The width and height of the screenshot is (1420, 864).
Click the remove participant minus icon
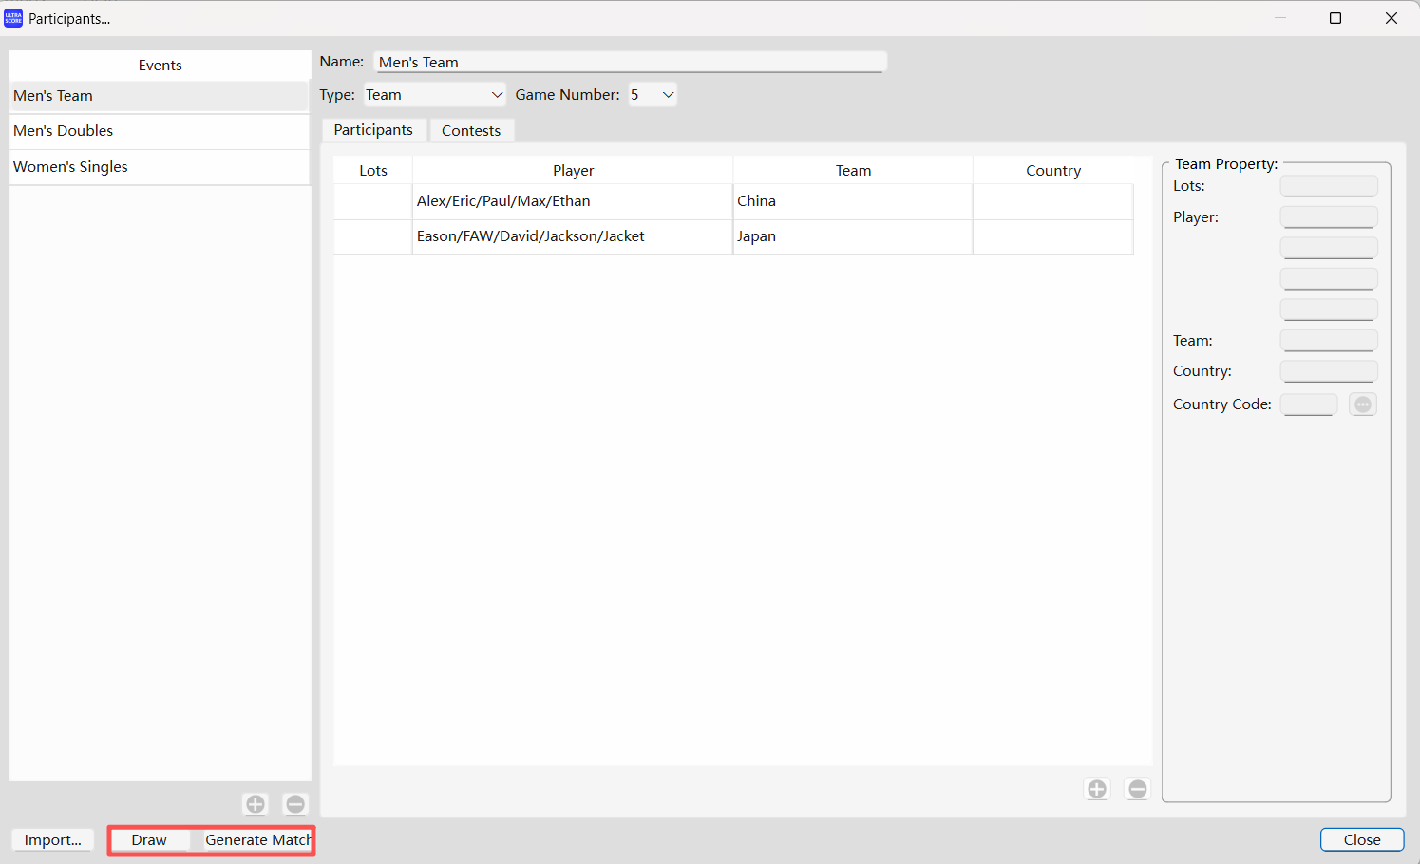pyautogui.click(x=1137, y=788)
